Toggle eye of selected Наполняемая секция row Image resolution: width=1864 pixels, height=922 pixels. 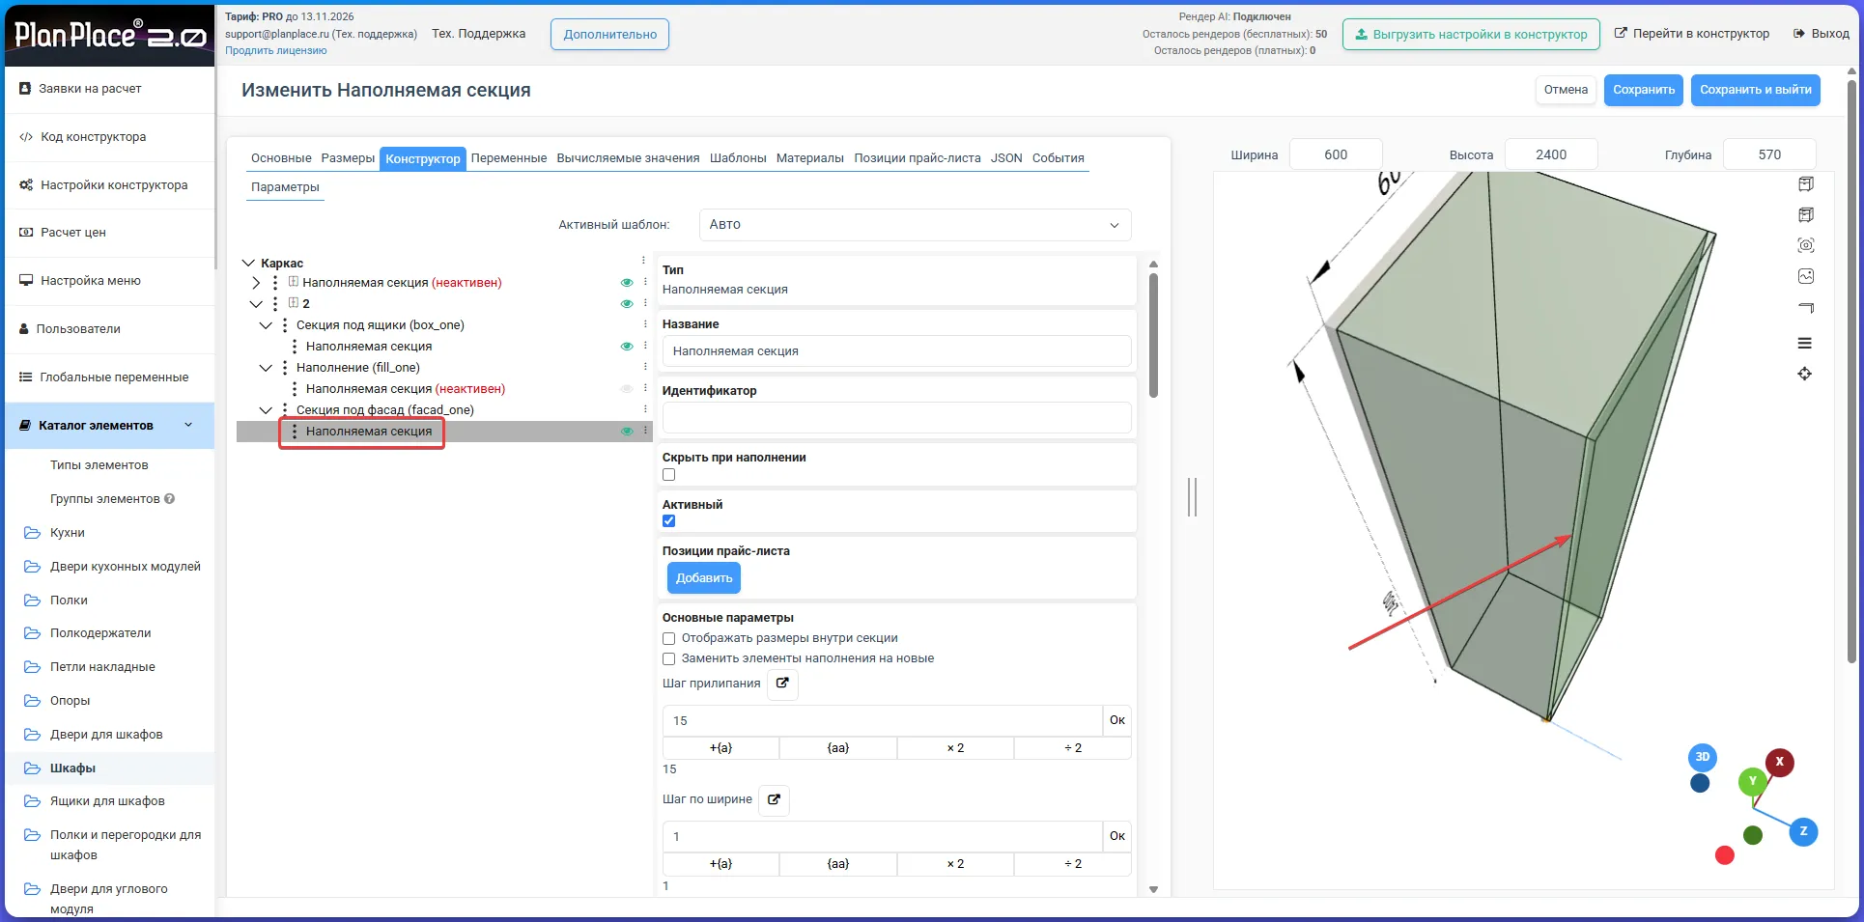coord(627,432)
